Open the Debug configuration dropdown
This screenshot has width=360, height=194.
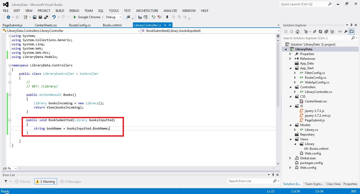(120, 17)
